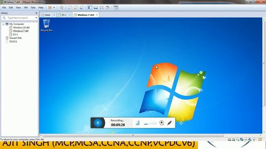Click the network adapter status icon

tap(242, 139)
